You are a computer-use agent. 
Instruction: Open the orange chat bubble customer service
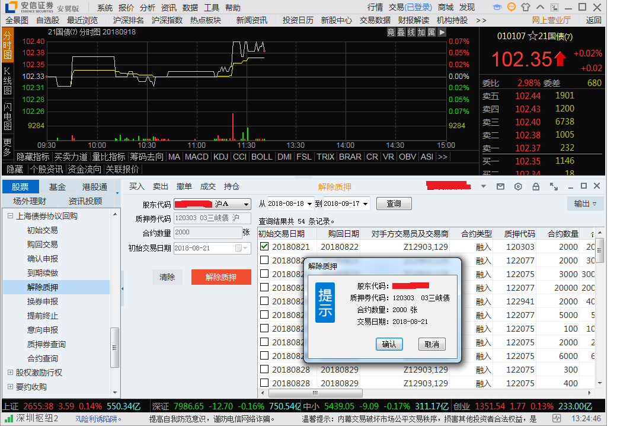tap(511, 7)
